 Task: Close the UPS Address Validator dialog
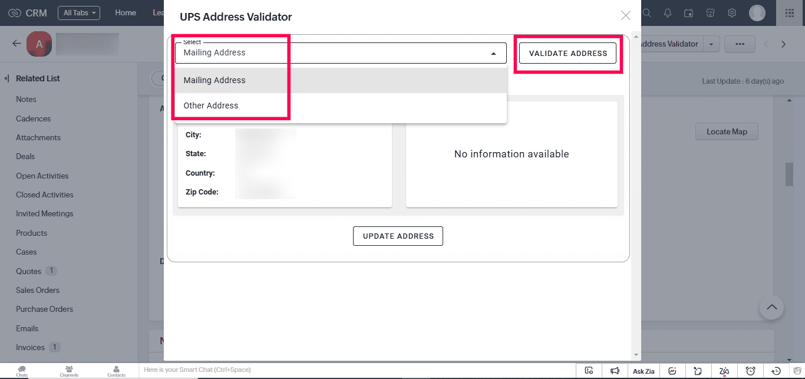[x=626, y=16]
